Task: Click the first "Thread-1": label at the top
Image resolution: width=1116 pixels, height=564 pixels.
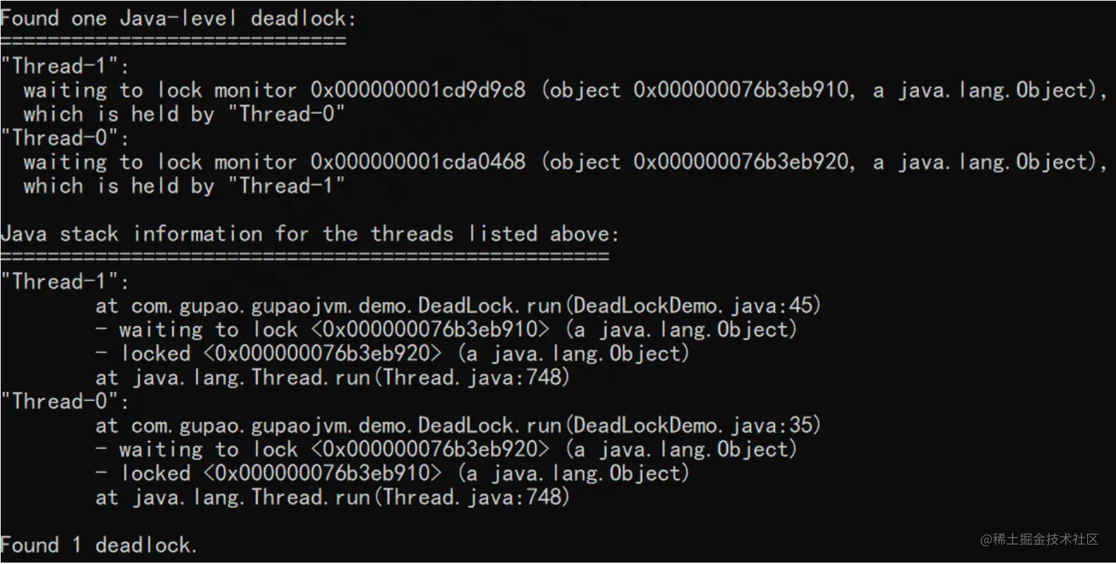Action: [65, 66]
